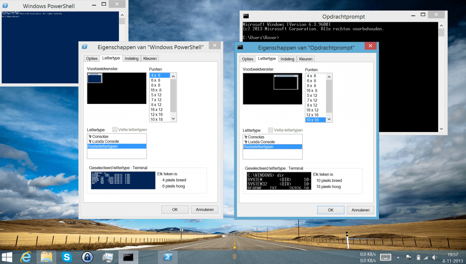Screen dimensions: 466x264
Task: Select Consolas font in PowerShell properties
Action: [117, 137]
